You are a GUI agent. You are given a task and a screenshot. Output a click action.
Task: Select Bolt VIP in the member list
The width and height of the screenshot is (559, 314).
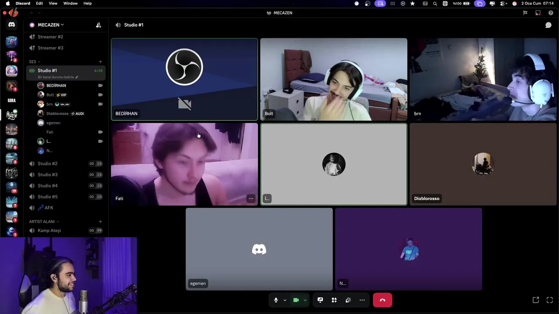click(70, 95)
